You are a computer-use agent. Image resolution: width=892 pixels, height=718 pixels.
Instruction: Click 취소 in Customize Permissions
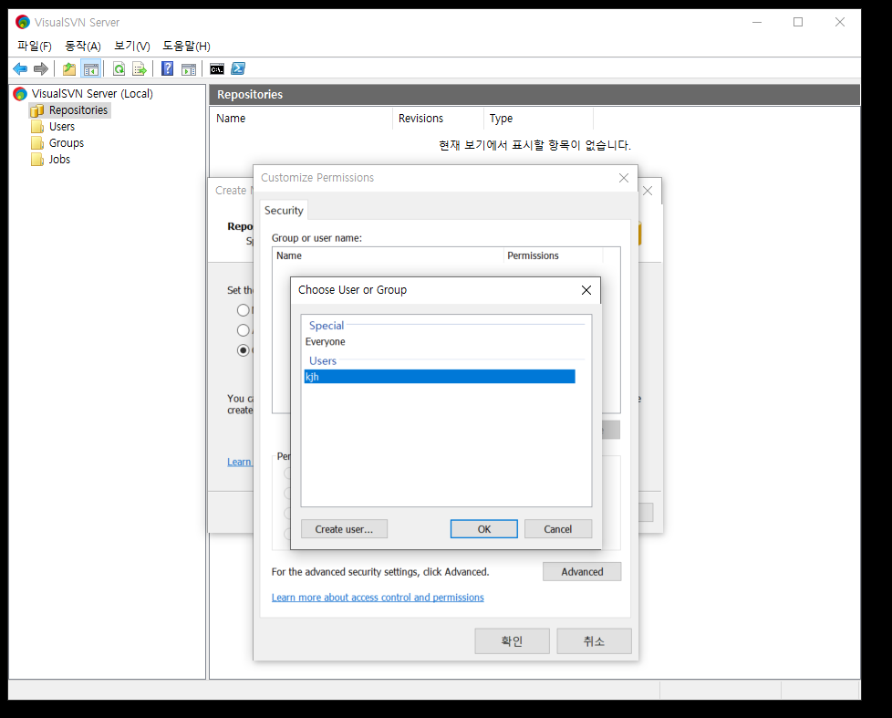pos(594,641)
